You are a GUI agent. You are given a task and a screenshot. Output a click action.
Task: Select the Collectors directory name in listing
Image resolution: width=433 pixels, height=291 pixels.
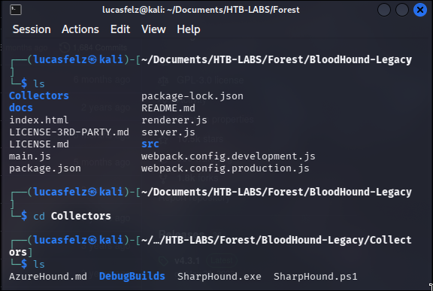click(39, 95)
